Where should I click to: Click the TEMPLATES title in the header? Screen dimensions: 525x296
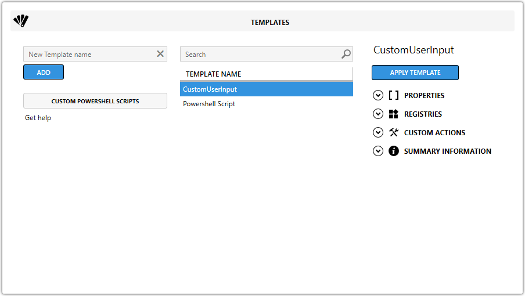click(270, 23)
